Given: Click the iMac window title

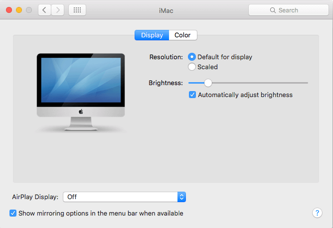Looking at the screenshot, I should tap(166, 10).
